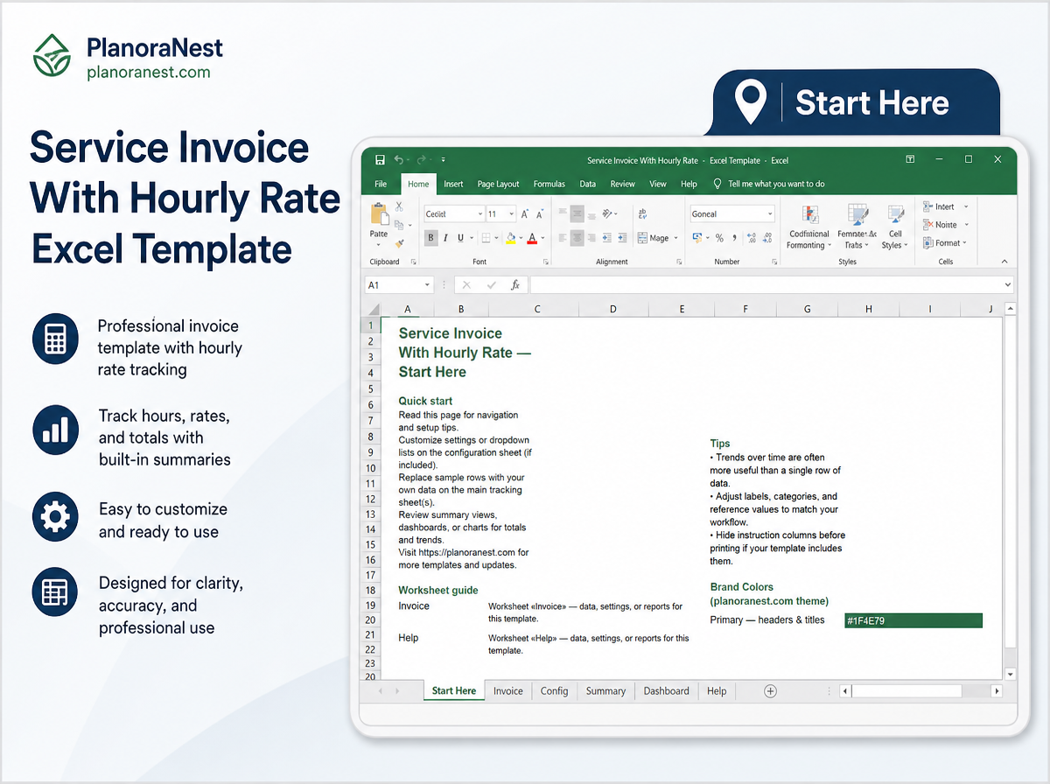Image resolution: width=1050 pixels, height=784 pixels.
Task: Switch to the Insert ribbon tab
Action: pos(453,185)
